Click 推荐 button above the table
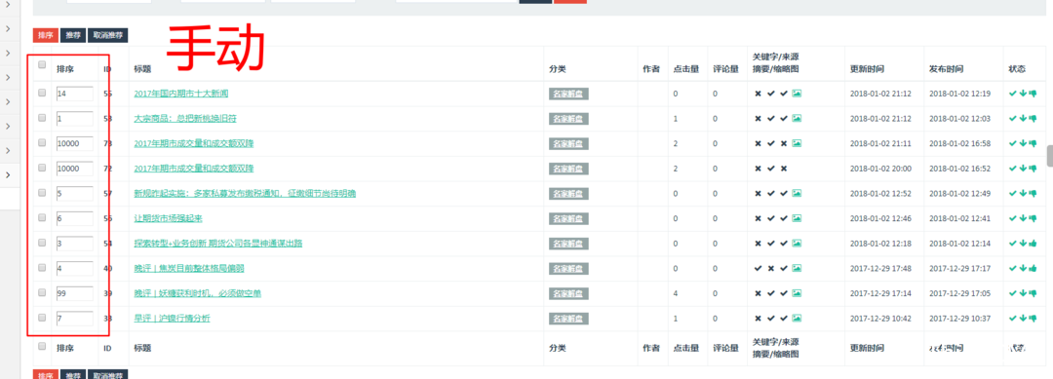Image resolution: width=1053 pixels, height=379 pixels. (72, 35)
